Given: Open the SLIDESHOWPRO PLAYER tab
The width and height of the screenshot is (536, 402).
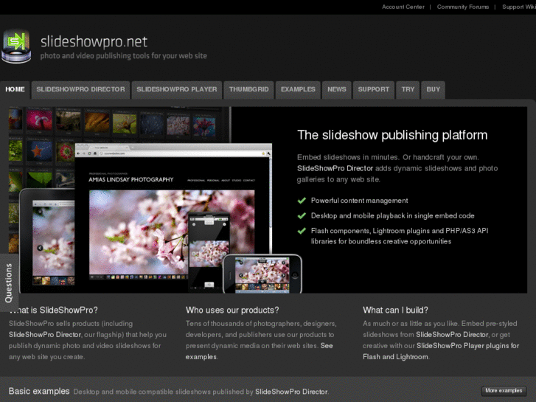Looking at the screenshot, I should click(177, 90).
